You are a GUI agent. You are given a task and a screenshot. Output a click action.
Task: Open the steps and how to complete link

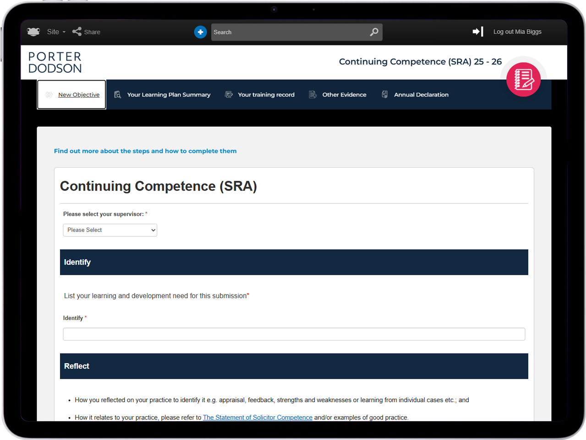145,151
